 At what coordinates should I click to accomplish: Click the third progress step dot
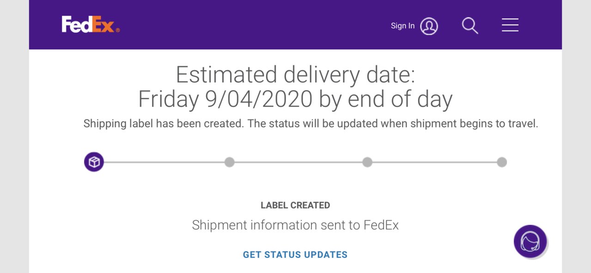367,162
